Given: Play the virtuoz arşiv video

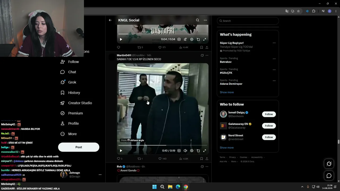Looking at the screenshot, I should point(121,151).
